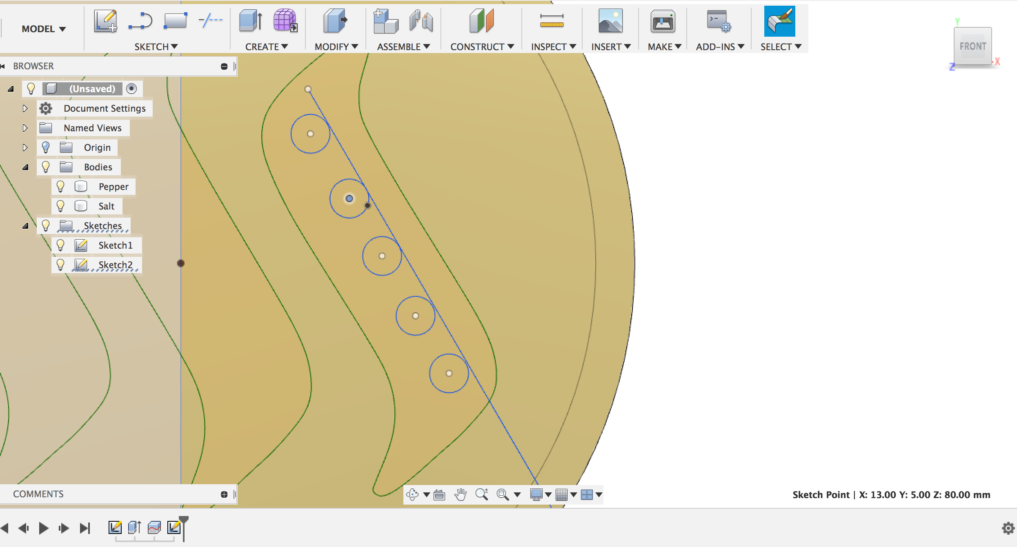Play the timeline
The image size is (1017, 547).
click(x=43, y=528)
